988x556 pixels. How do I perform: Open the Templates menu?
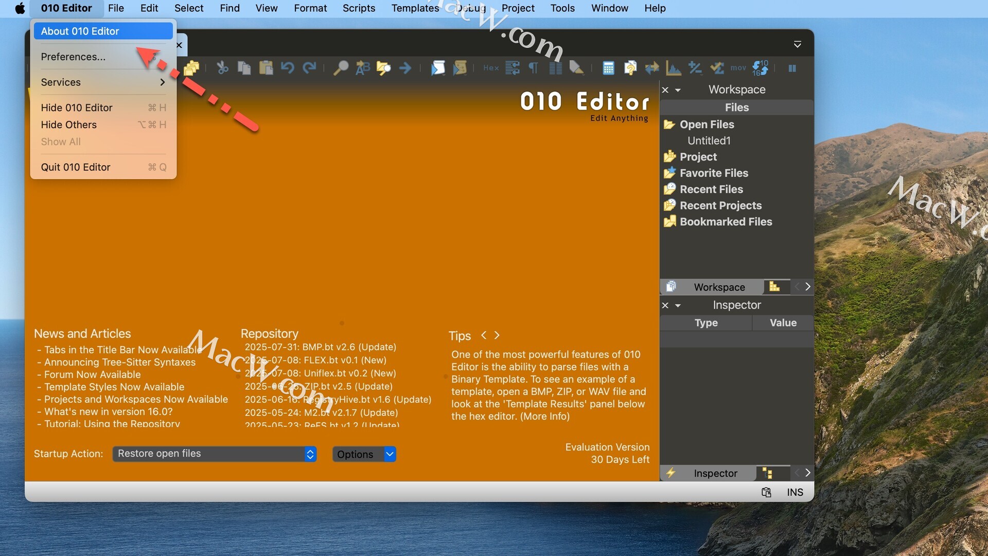click(x=415, y=8)
